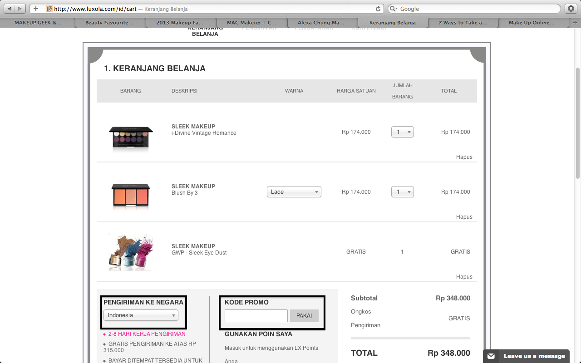The image size is (581, 363).
Task: Click the Blush By 3 product thumbnail
Action: (x=131, y=196)
